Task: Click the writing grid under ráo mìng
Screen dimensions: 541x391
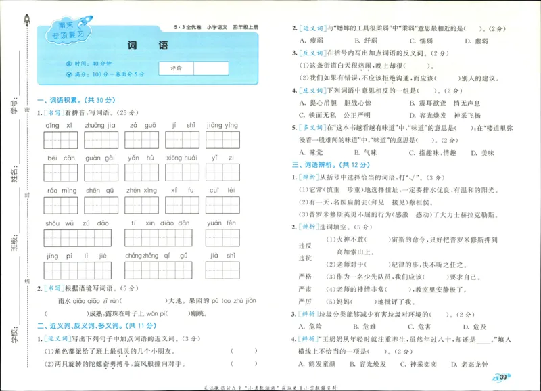Action: point(61,206)
